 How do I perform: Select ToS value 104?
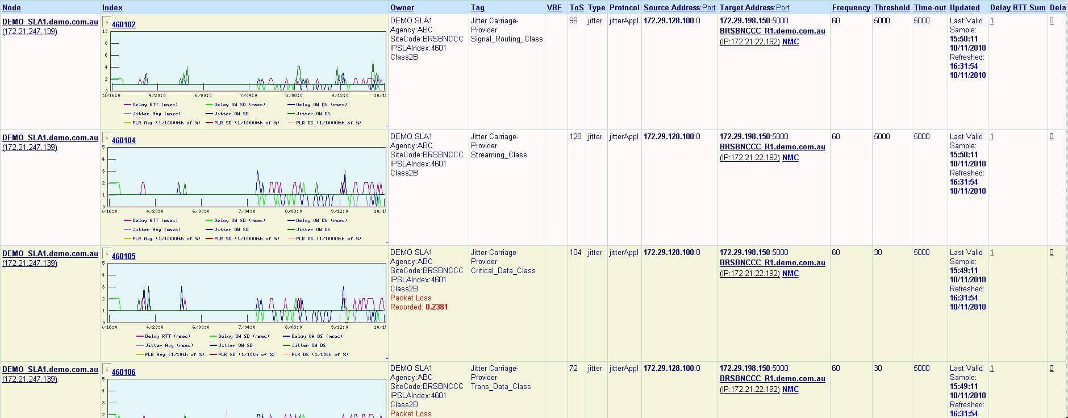click(x=575, y=252)
